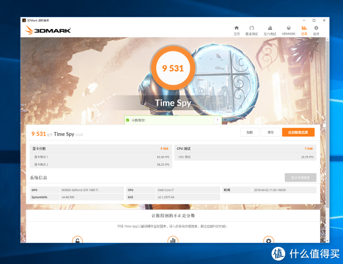This screenshot has width=343, height=264.
Task: Click the green checkmark valid-score icon
Action: [x=127, y=120]
